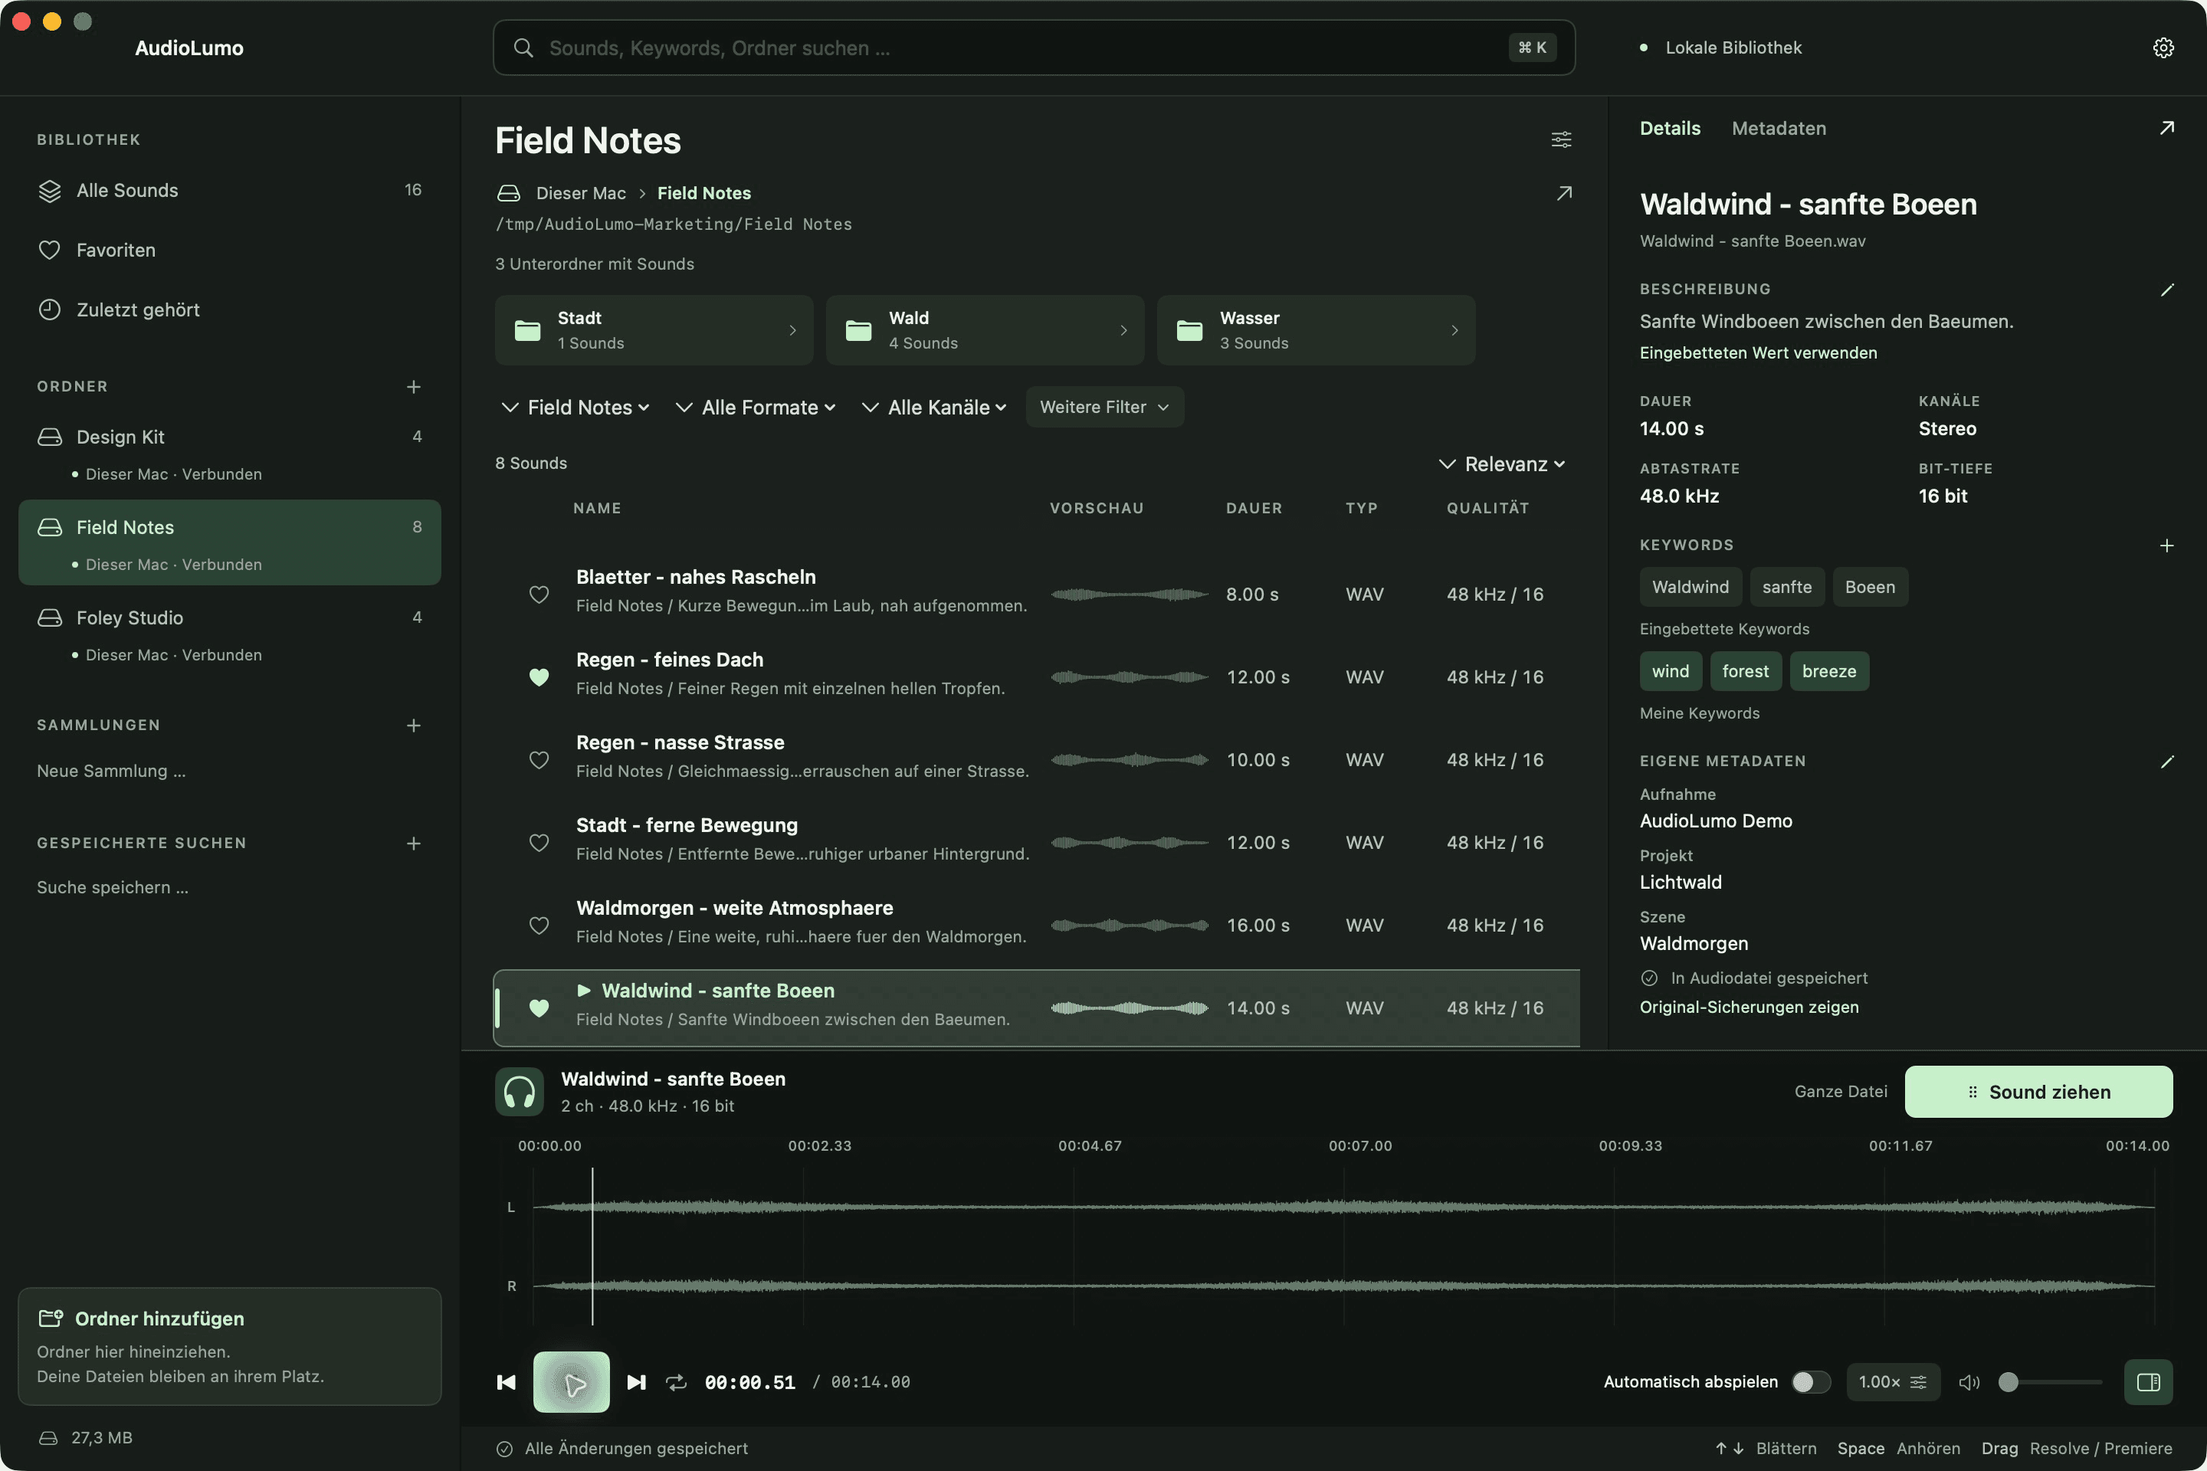Click the play button in player
The image size is (2207, 1471).
(572, 1382)
